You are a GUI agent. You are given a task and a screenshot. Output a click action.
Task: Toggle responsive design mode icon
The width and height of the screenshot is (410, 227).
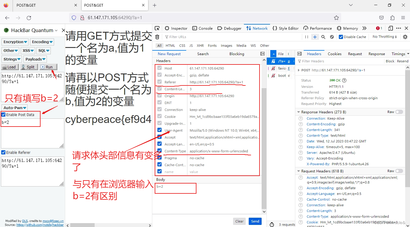click(x=390, y=28)
